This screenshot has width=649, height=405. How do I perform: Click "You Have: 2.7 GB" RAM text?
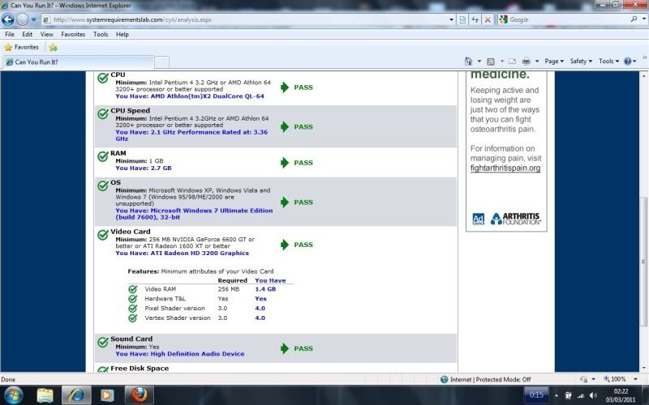[x=144, y=168]
